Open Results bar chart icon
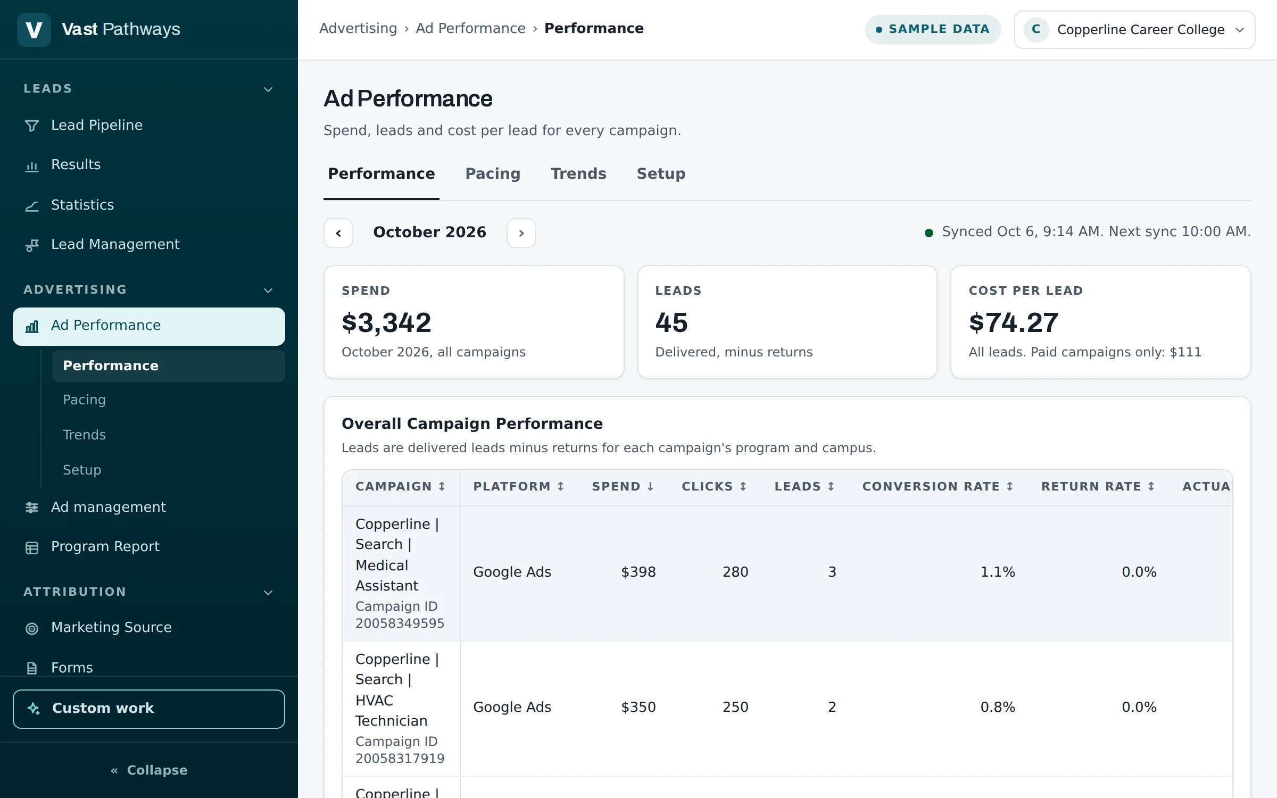This screenshot has height=798, width=1277. pyautogui.click(x=32, y=166)
